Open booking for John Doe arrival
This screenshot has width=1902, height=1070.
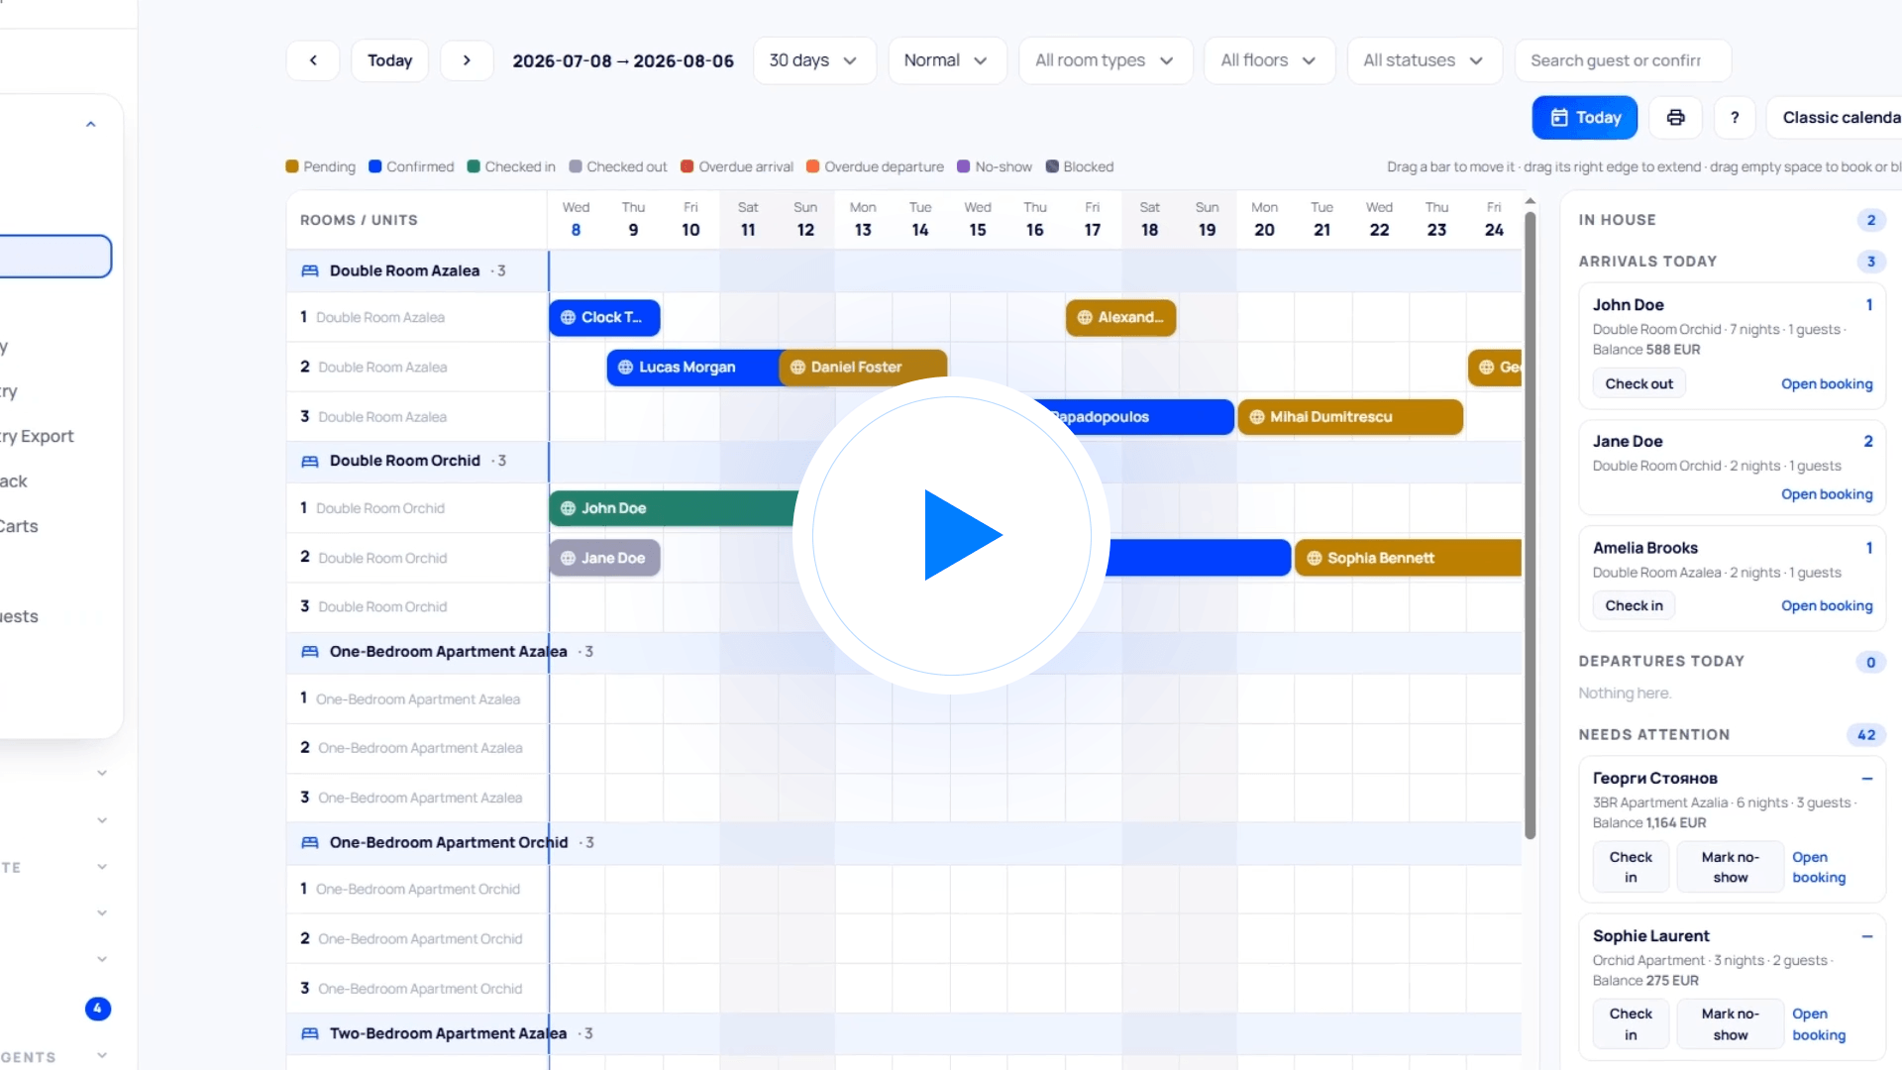pyautogui.click(x=1827, y=383)
